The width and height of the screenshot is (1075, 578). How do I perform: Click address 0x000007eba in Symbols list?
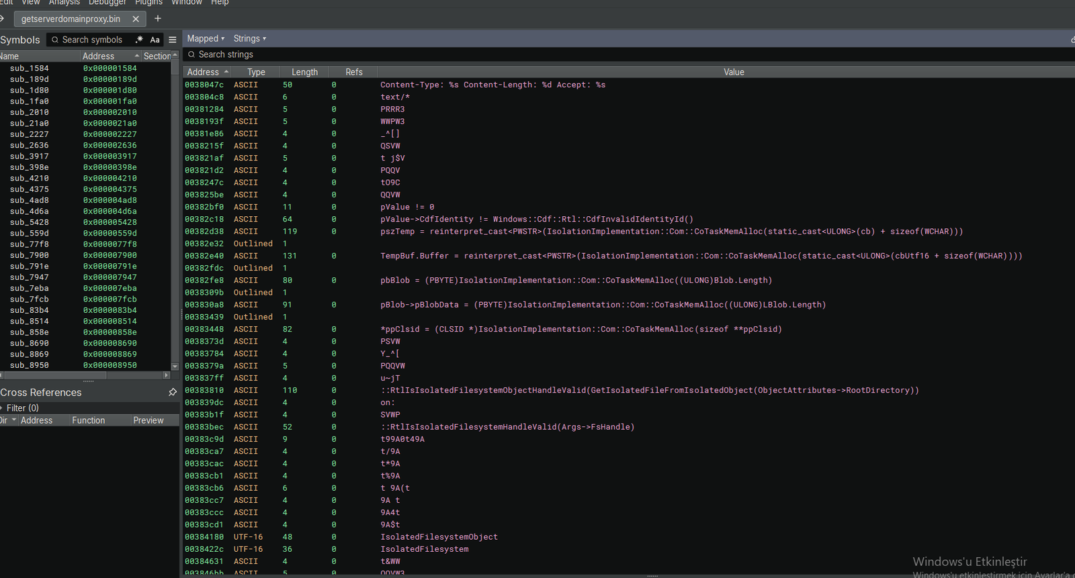click(110, 289)
